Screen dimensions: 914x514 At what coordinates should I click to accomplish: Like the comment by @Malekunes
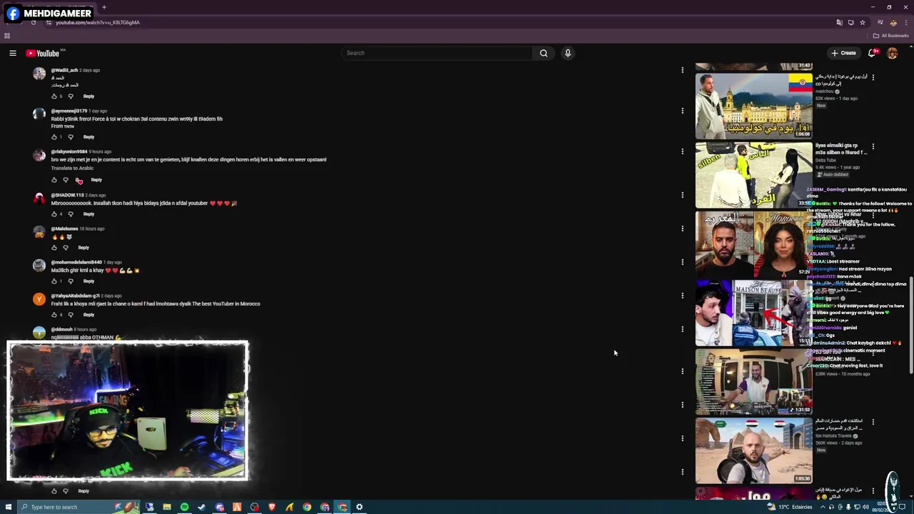tap(54, 248)
